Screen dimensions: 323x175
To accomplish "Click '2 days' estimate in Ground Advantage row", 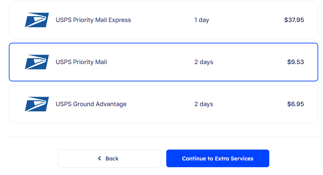I will coord(204,104).
